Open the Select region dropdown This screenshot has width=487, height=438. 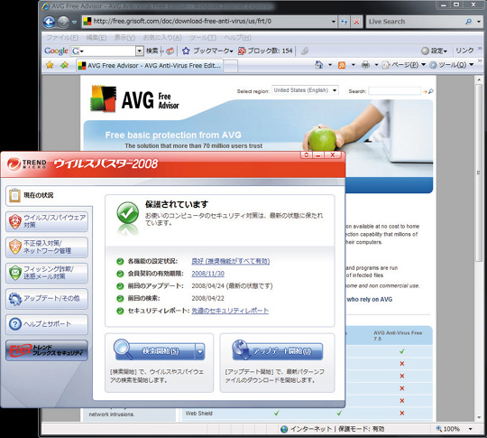(x=305, y=90)
